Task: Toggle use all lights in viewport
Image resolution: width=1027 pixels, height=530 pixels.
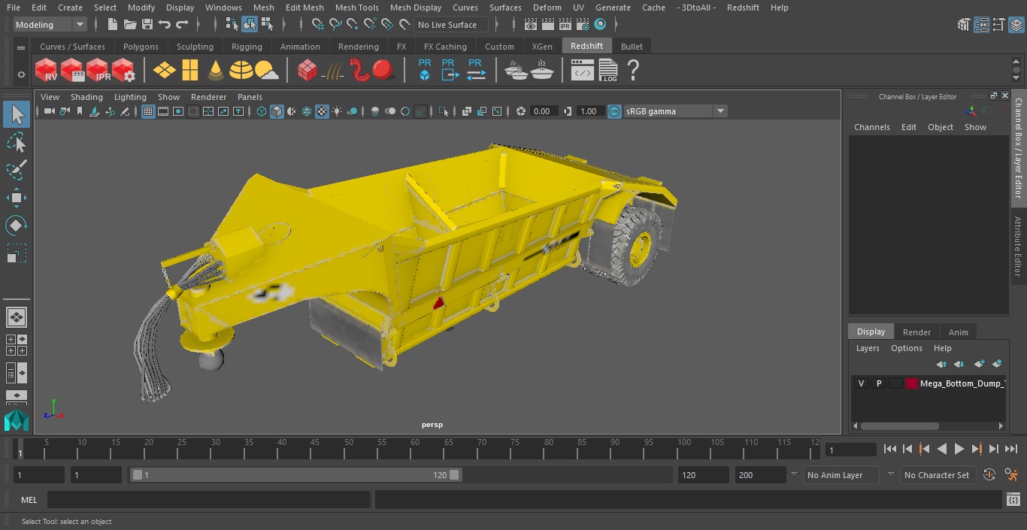Action: click(337, 111)
